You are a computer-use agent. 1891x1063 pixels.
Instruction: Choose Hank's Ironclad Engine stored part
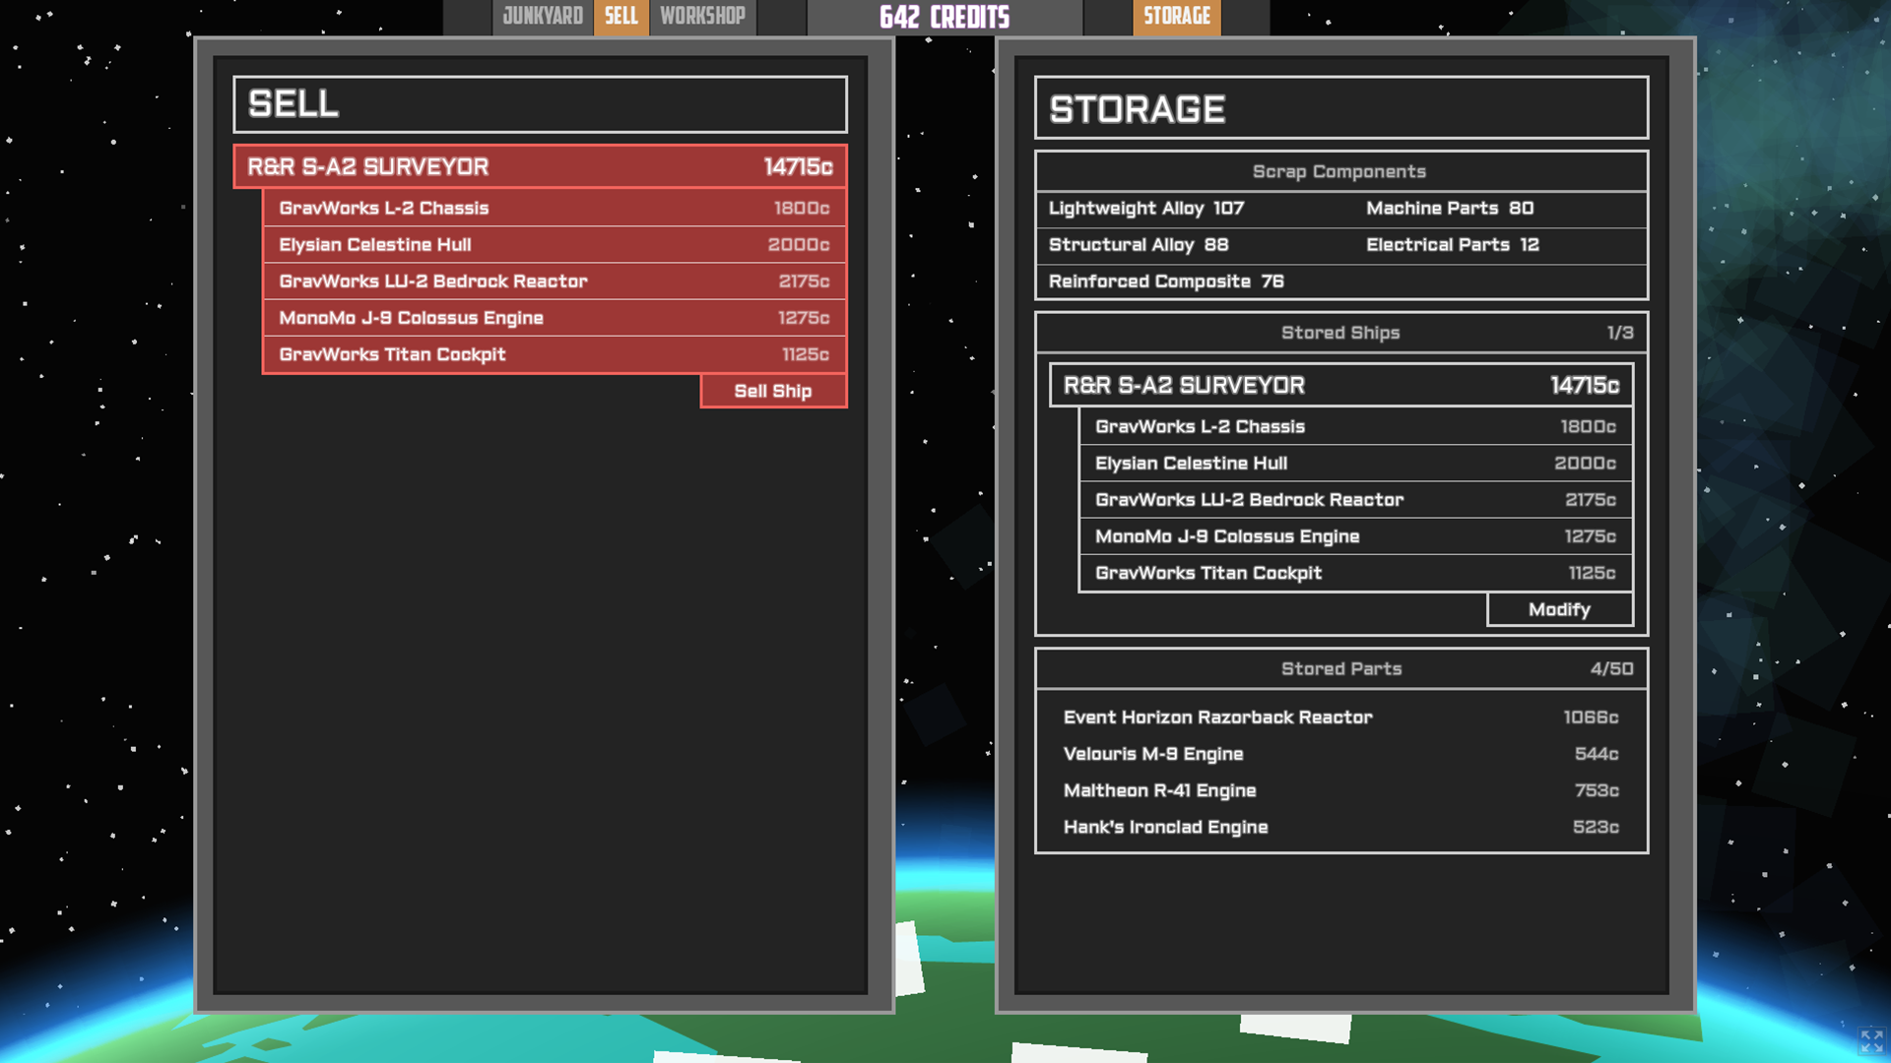tap(1340, 827)
